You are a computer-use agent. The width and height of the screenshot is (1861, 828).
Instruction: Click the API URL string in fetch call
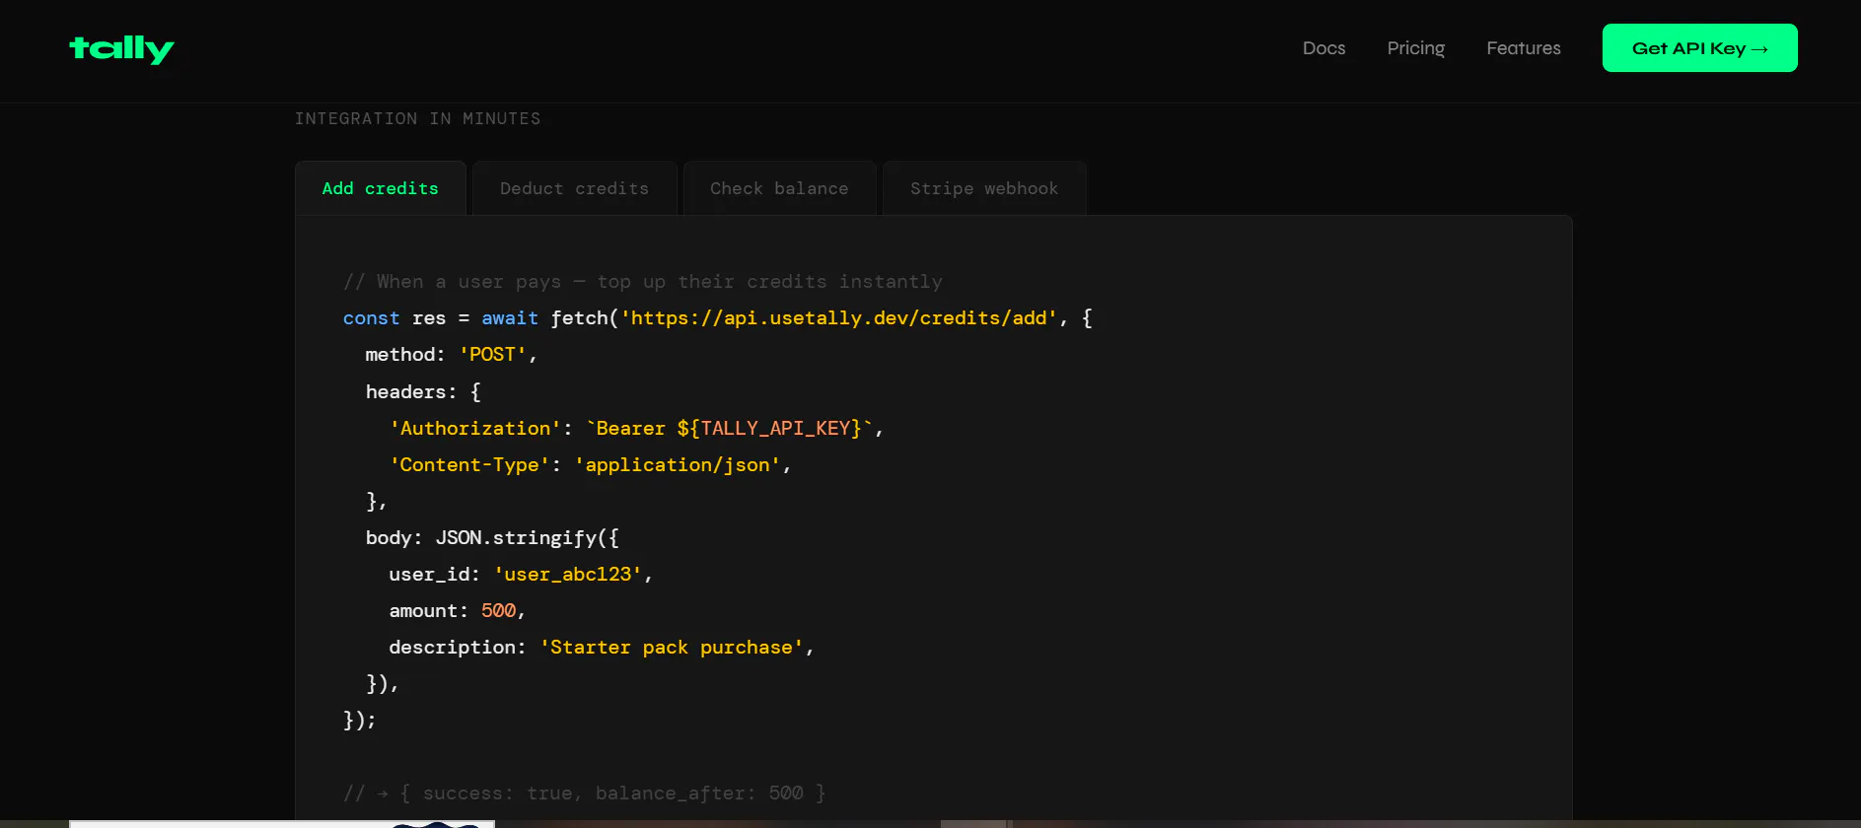(x=839, y=318)
